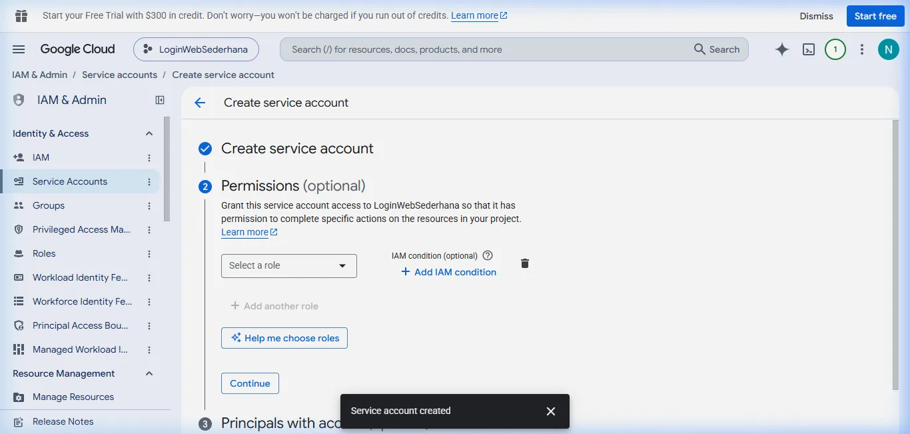The width and height of the screenshot is (910, 434).
Task: Open Workforce Identity Federation in the sidebar
Action: click(79, 301)
